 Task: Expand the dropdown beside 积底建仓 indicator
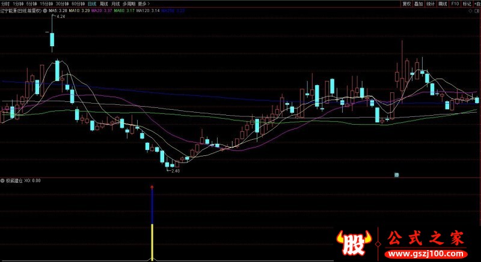click(2, 180)
